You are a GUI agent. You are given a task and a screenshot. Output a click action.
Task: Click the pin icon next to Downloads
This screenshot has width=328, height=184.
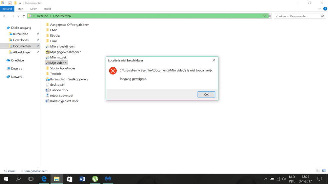38,40
